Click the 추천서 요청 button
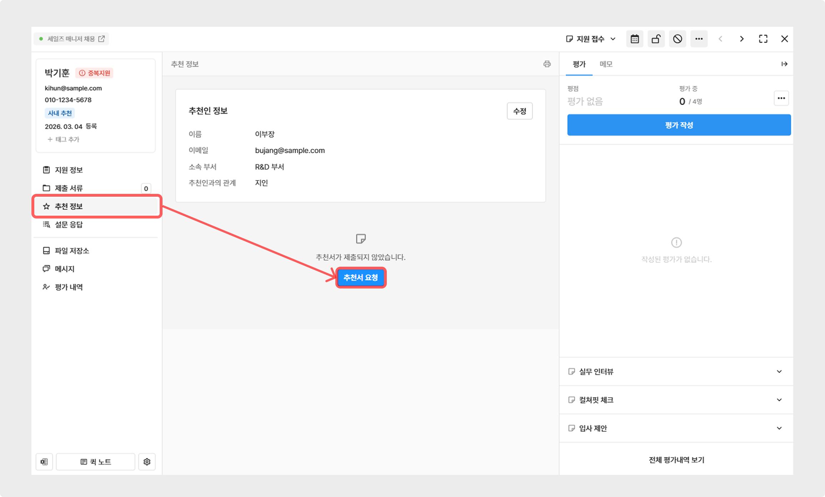 click(361, 277)
